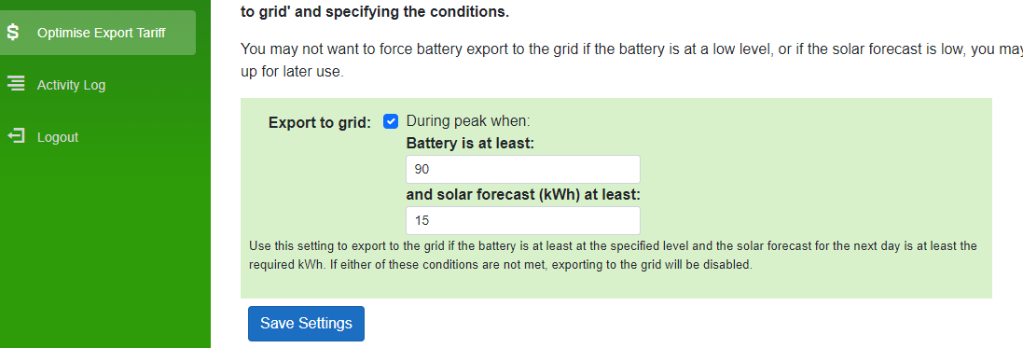Click the 'Export to grid:' bold label
Image resolution: width=1023 pixels, height=348 pixels.
pos(320,122)
